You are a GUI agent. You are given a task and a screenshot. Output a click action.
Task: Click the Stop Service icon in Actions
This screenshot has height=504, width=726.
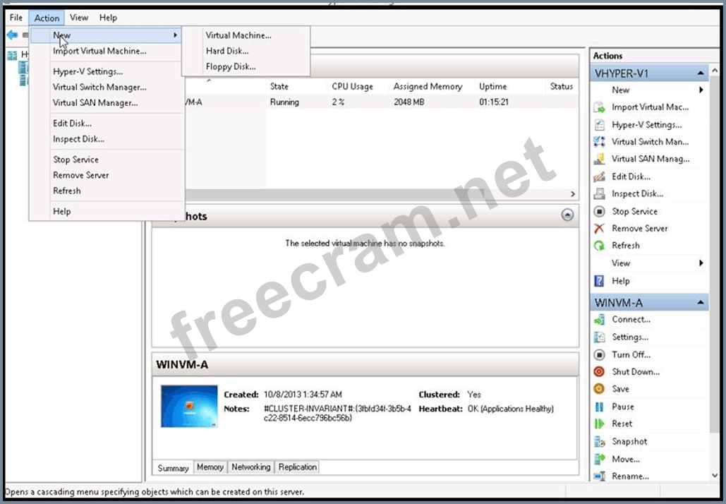(x=599, y=211)
